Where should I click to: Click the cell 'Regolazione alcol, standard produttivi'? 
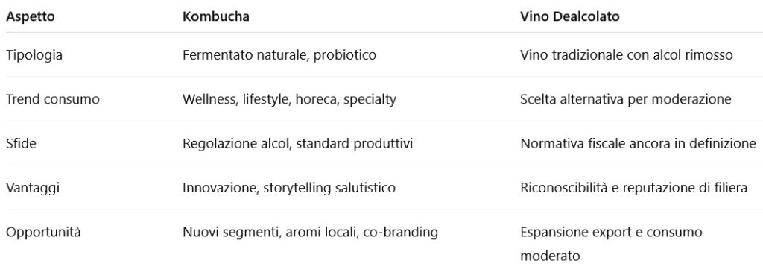pyautogui.click(x=297, y=144)
